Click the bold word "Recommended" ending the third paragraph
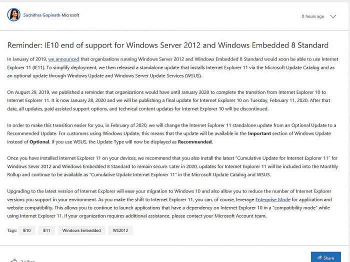 click(x=195, y=142)
